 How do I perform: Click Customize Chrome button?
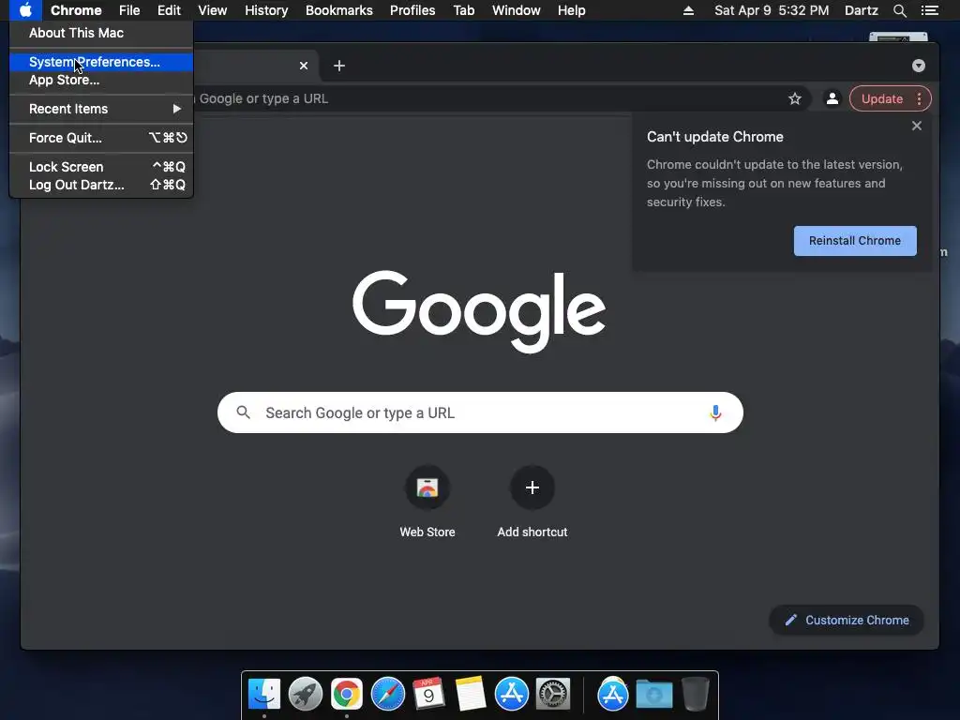847,621
